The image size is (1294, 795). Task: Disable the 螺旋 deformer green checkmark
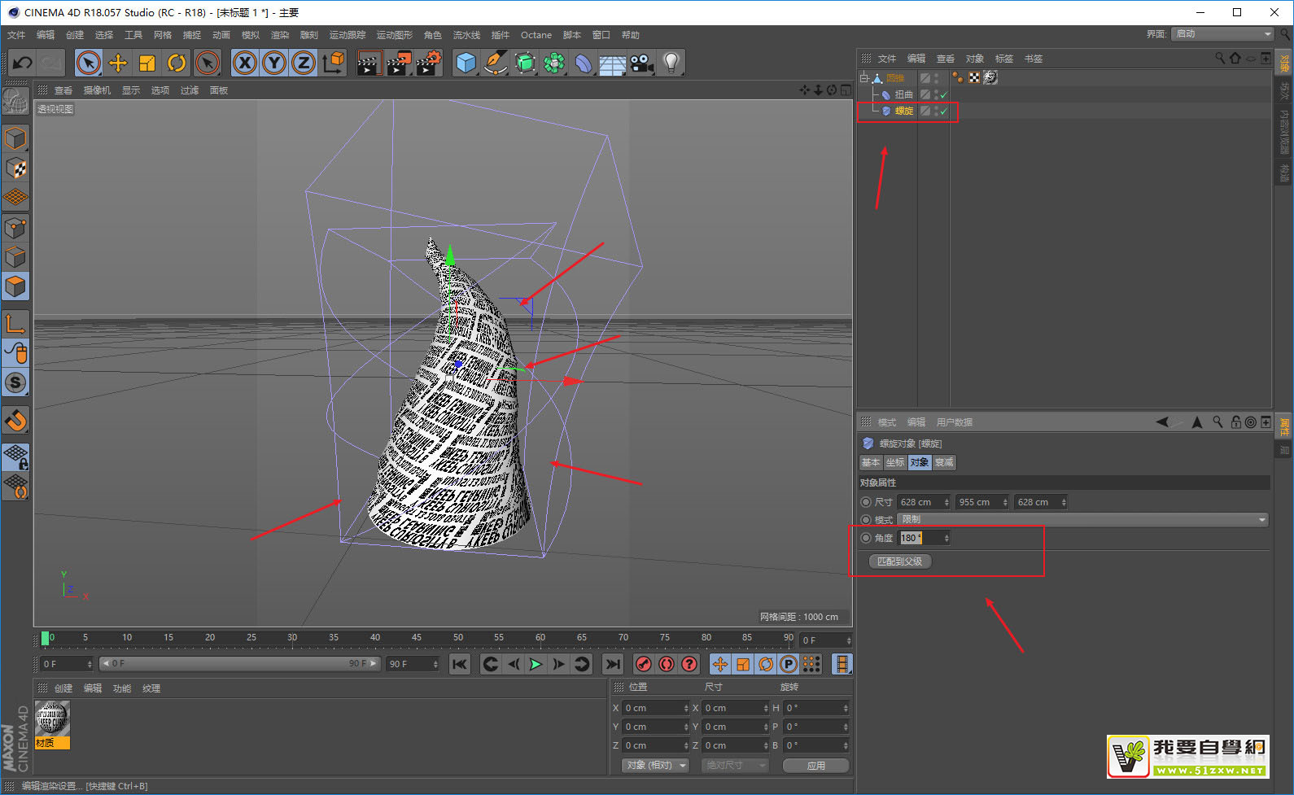[x=943, y=111]
